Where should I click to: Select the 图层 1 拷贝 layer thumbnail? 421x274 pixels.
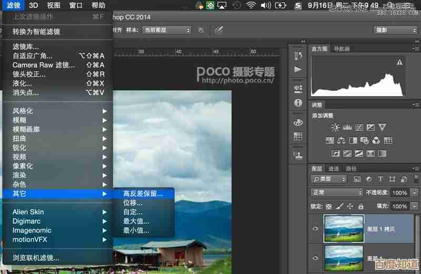pyautogui.click(x=344, y=228)
